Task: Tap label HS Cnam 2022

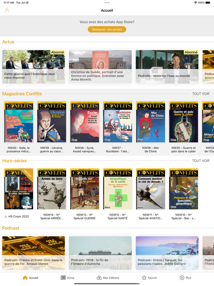Action: (19, 216)
